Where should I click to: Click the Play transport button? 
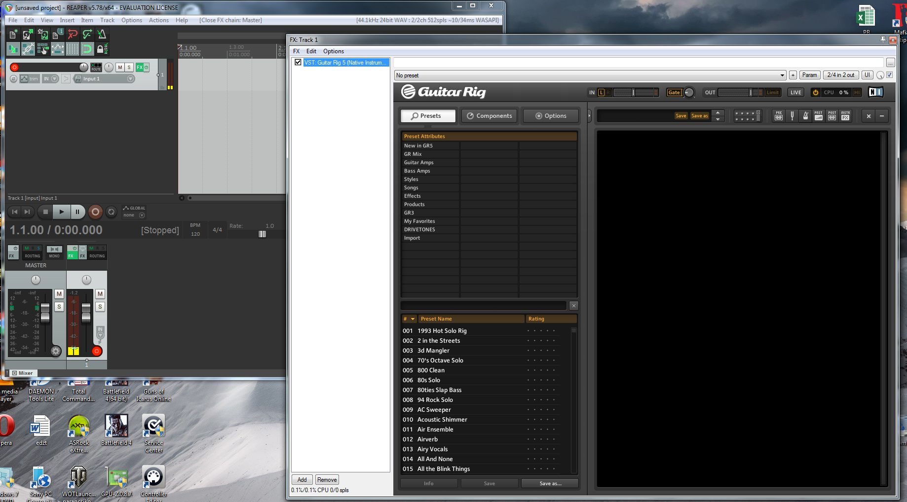pyautogui.click(x=61, y=212)
